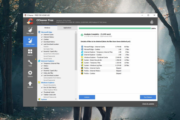Click the Run Cleaner button
This screenshot has height=120, width=180.
click(148, 97)
